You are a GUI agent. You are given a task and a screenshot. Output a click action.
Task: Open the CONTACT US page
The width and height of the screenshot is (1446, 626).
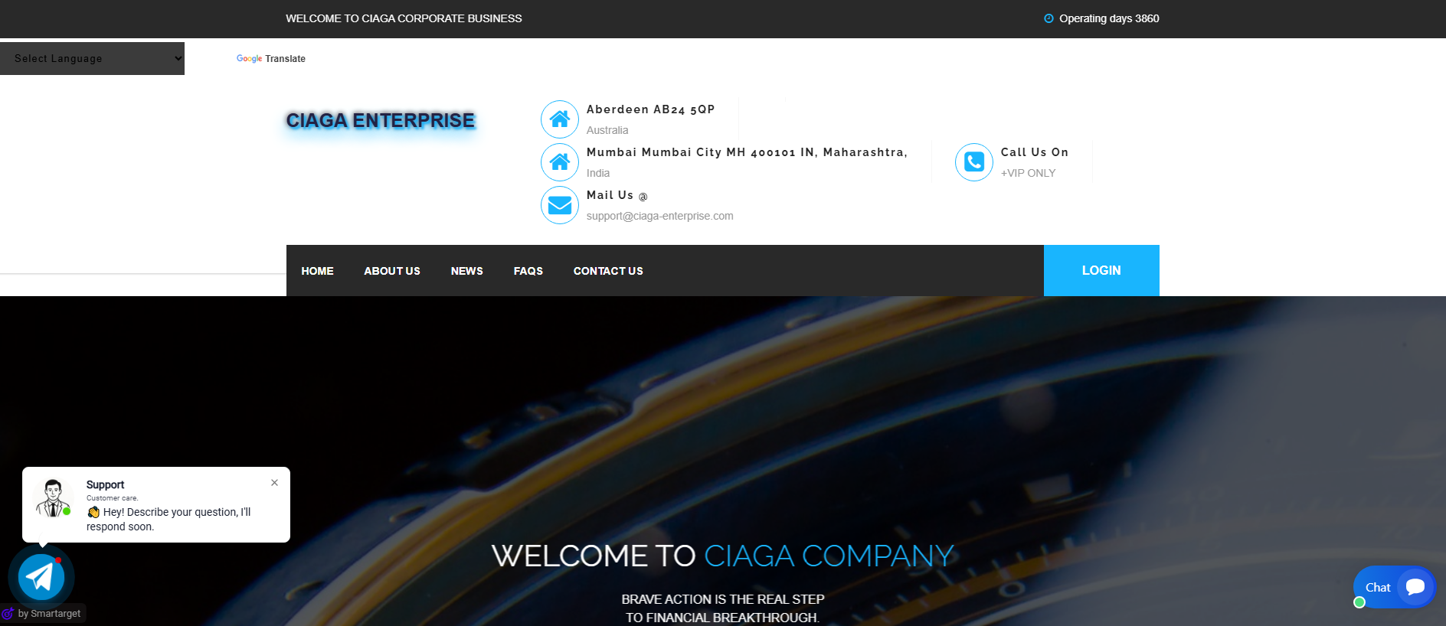[x=608, y=271]
